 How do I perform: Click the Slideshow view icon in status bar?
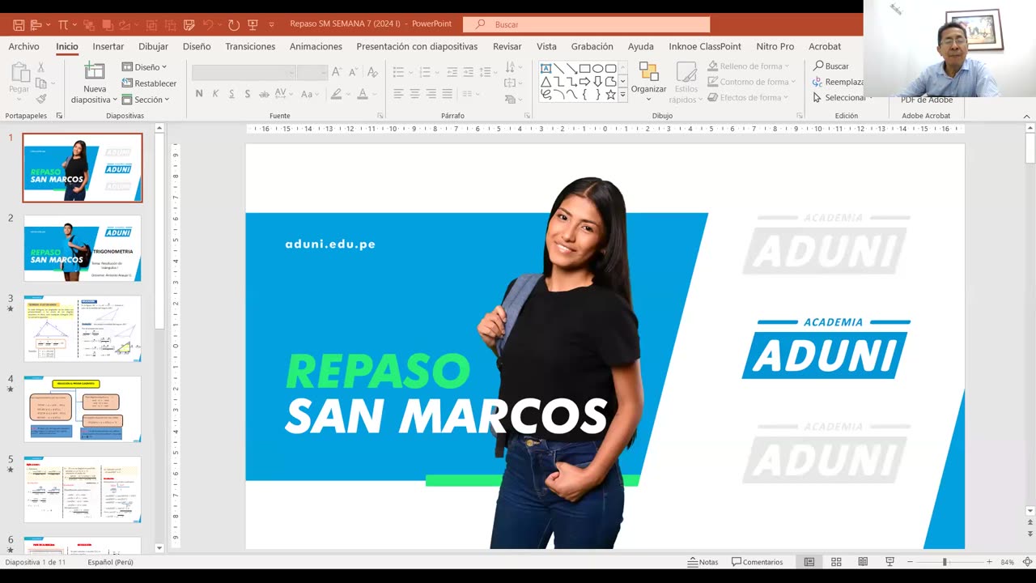890,562
